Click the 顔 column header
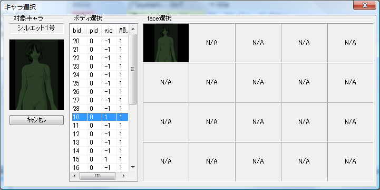This screenshot has width=380, height=190. (x=122, y=31)
